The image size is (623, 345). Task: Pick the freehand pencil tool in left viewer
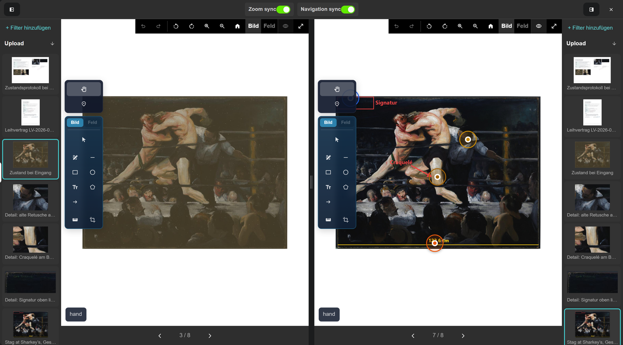point(75,158)
